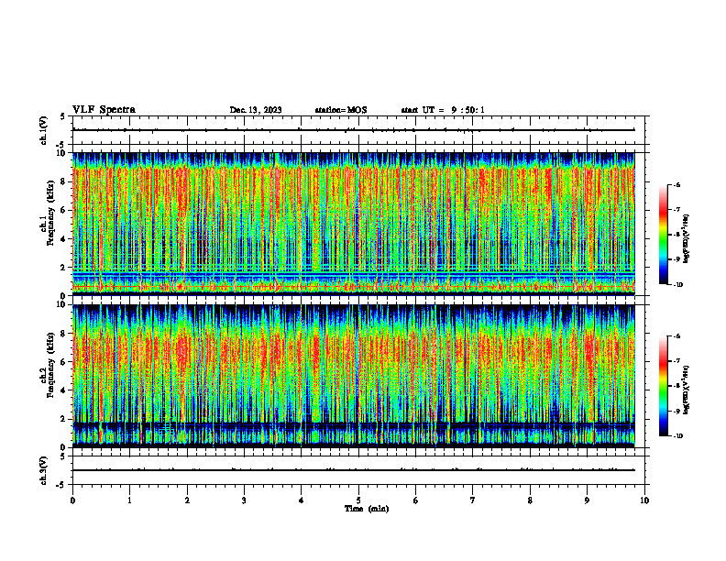
Task: Click the Time (min) axis label
Action: pyautogui.click(x=367, y=509)
